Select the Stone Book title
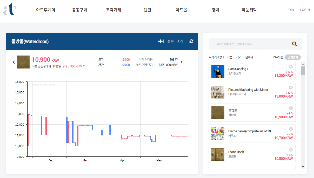Image resolution: width=314 pixels, height=178 pixels. (236, 152)
